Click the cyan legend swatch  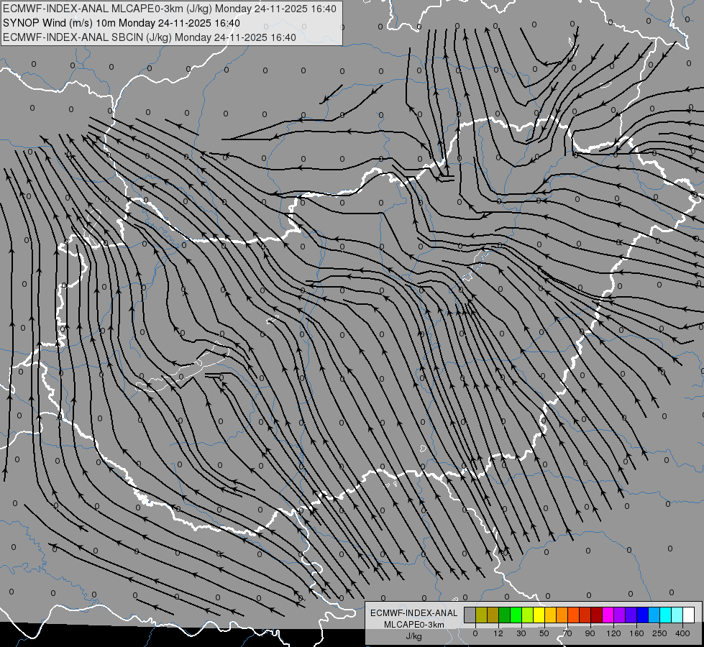[x=665, y=615]
